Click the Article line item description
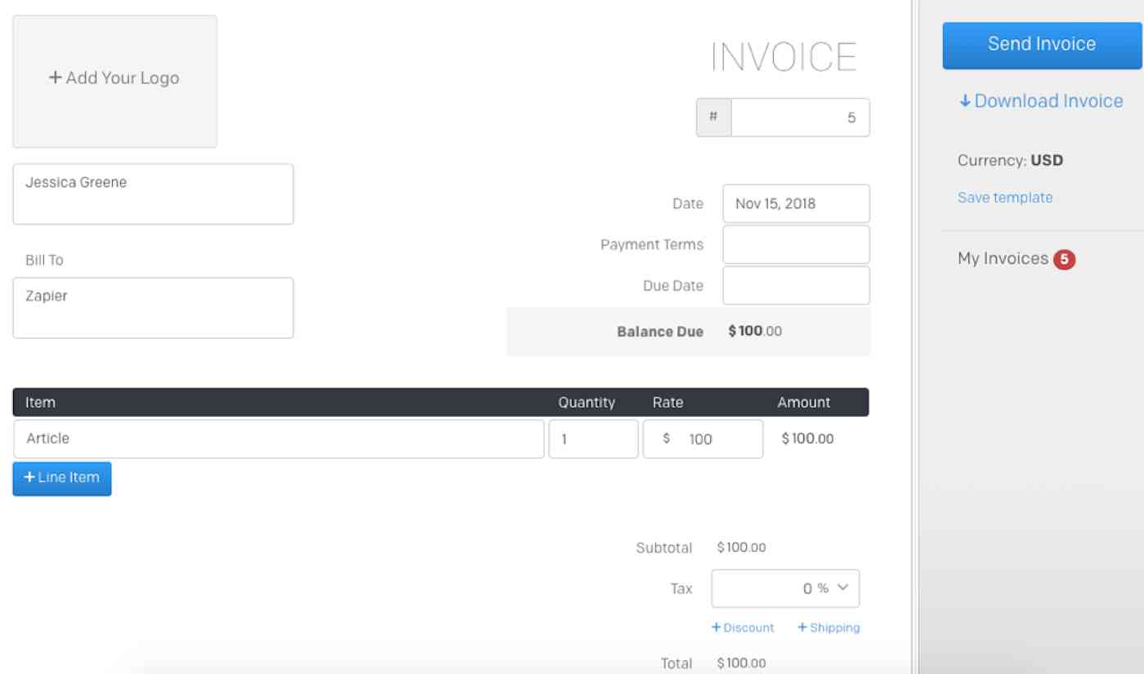Viewport: 1144px width, 674px height. (163, 439)
